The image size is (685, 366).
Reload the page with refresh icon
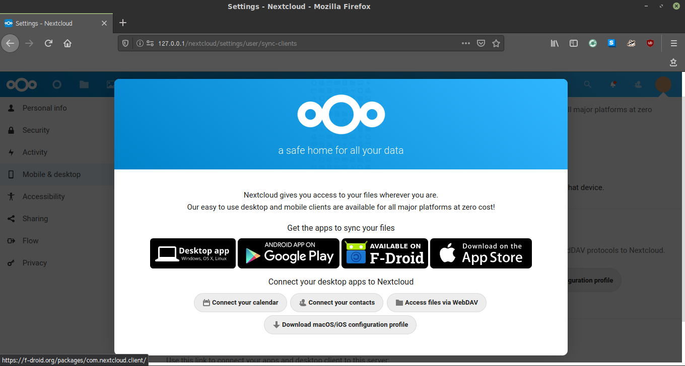[48, 43]
